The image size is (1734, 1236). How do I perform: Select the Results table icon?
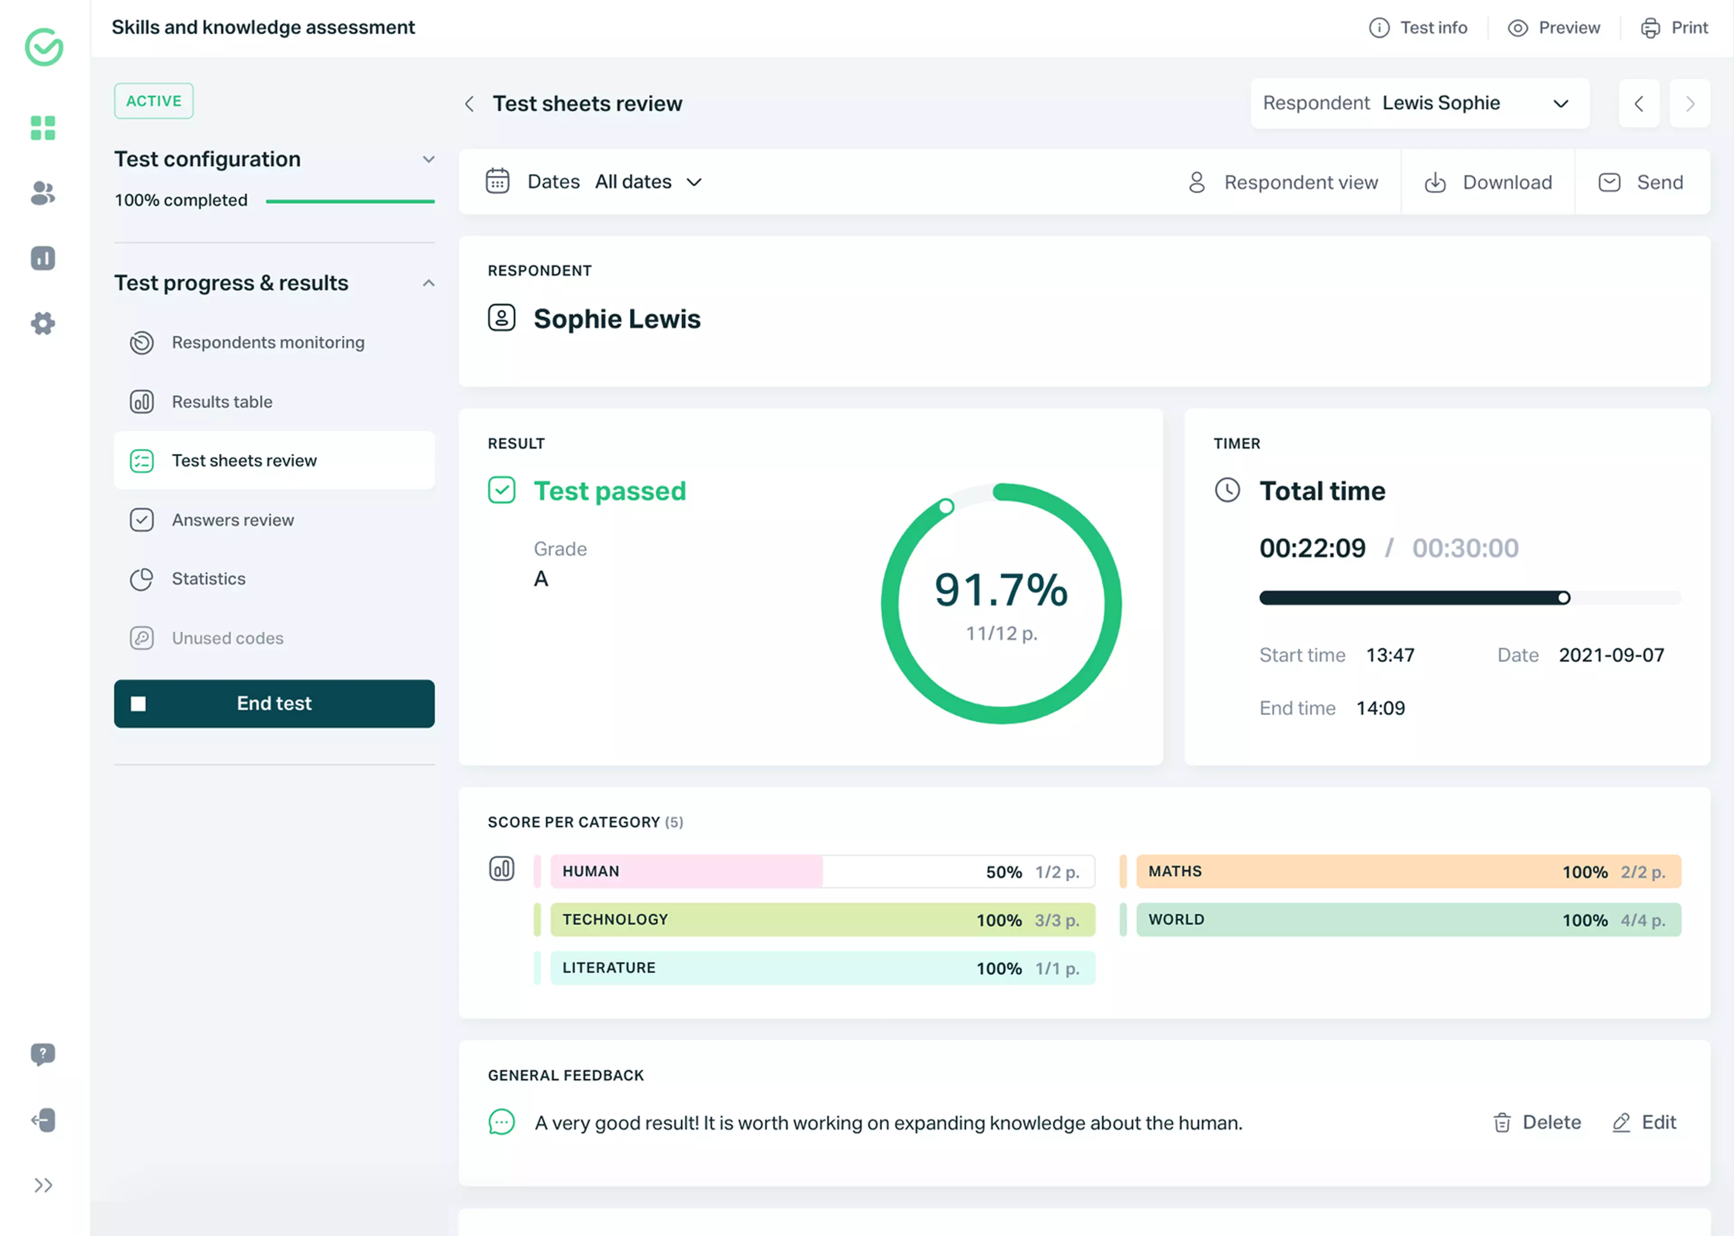point(141,402)
